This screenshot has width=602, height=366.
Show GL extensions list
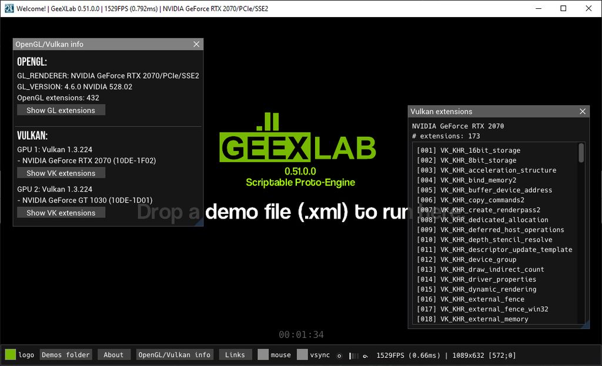[61, 110]
